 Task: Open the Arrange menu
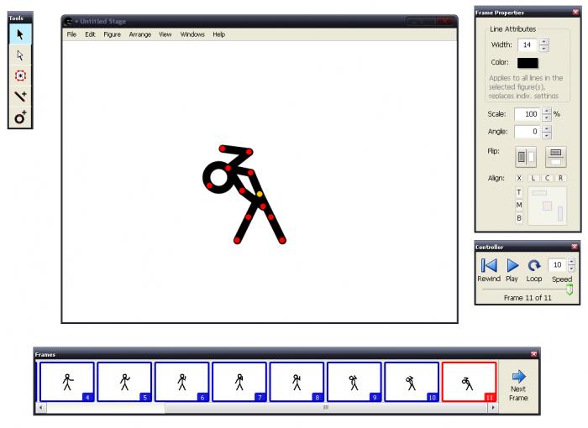point(139,34)
